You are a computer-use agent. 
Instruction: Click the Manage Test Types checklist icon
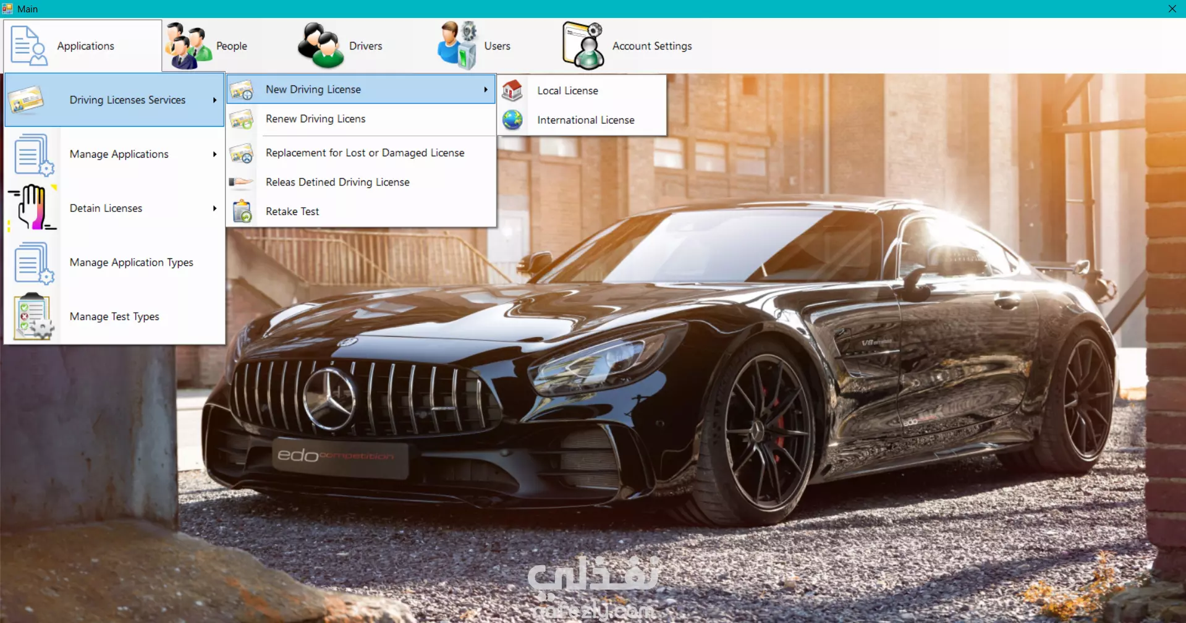pyautogui.click(x=34, y=316)
